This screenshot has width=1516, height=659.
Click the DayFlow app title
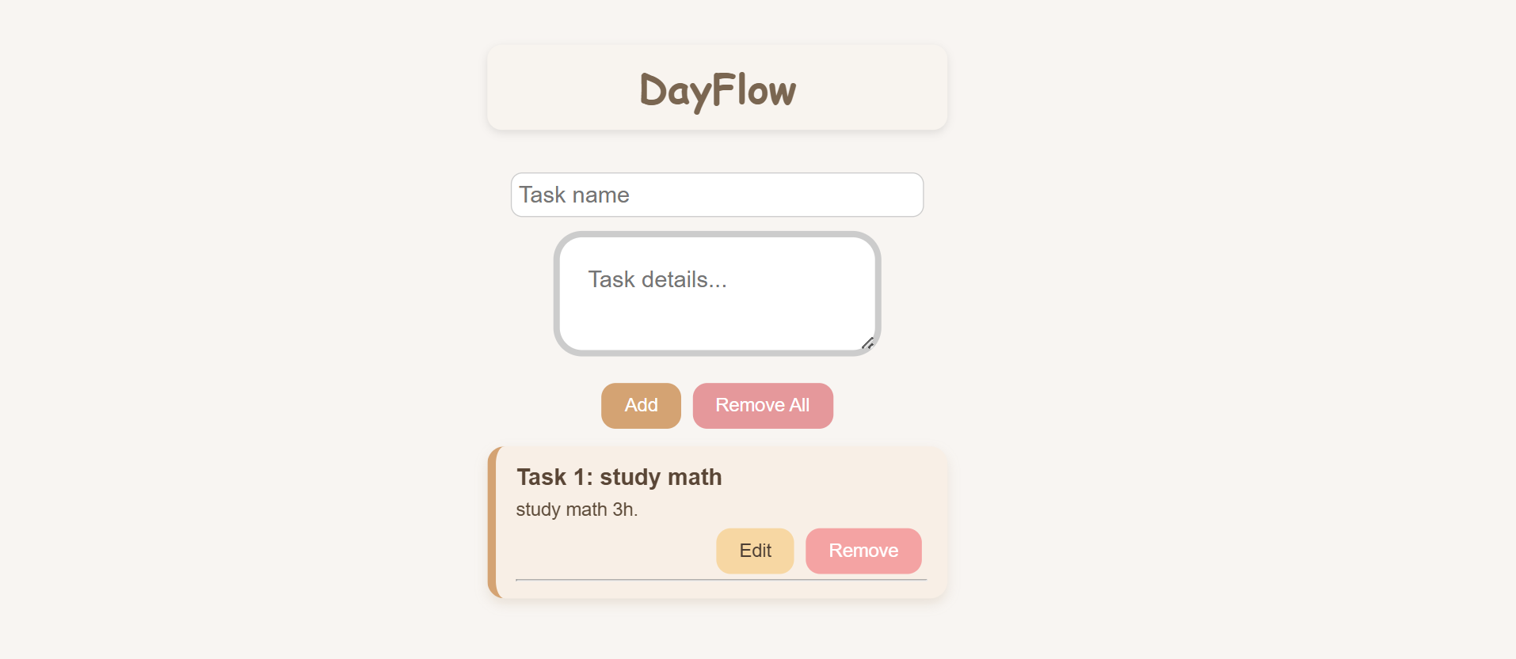(717, 89)
